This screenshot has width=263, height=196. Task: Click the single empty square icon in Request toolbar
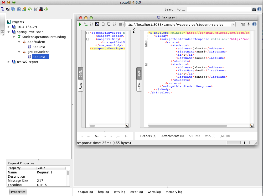click(x=103, y=24)
